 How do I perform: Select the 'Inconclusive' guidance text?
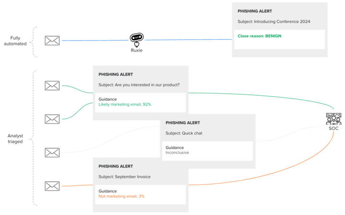pos(177,153)
